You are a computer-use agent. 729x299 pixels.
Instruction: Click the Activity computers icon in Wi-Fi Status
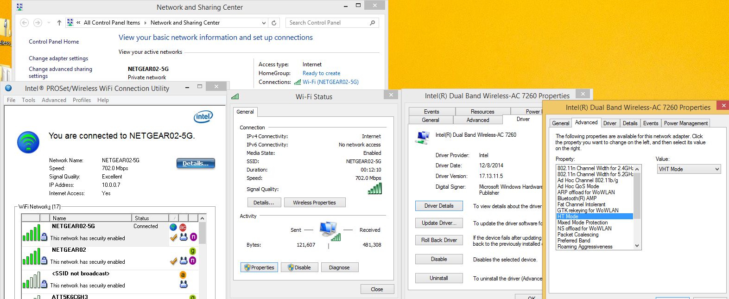pos(330,231)
